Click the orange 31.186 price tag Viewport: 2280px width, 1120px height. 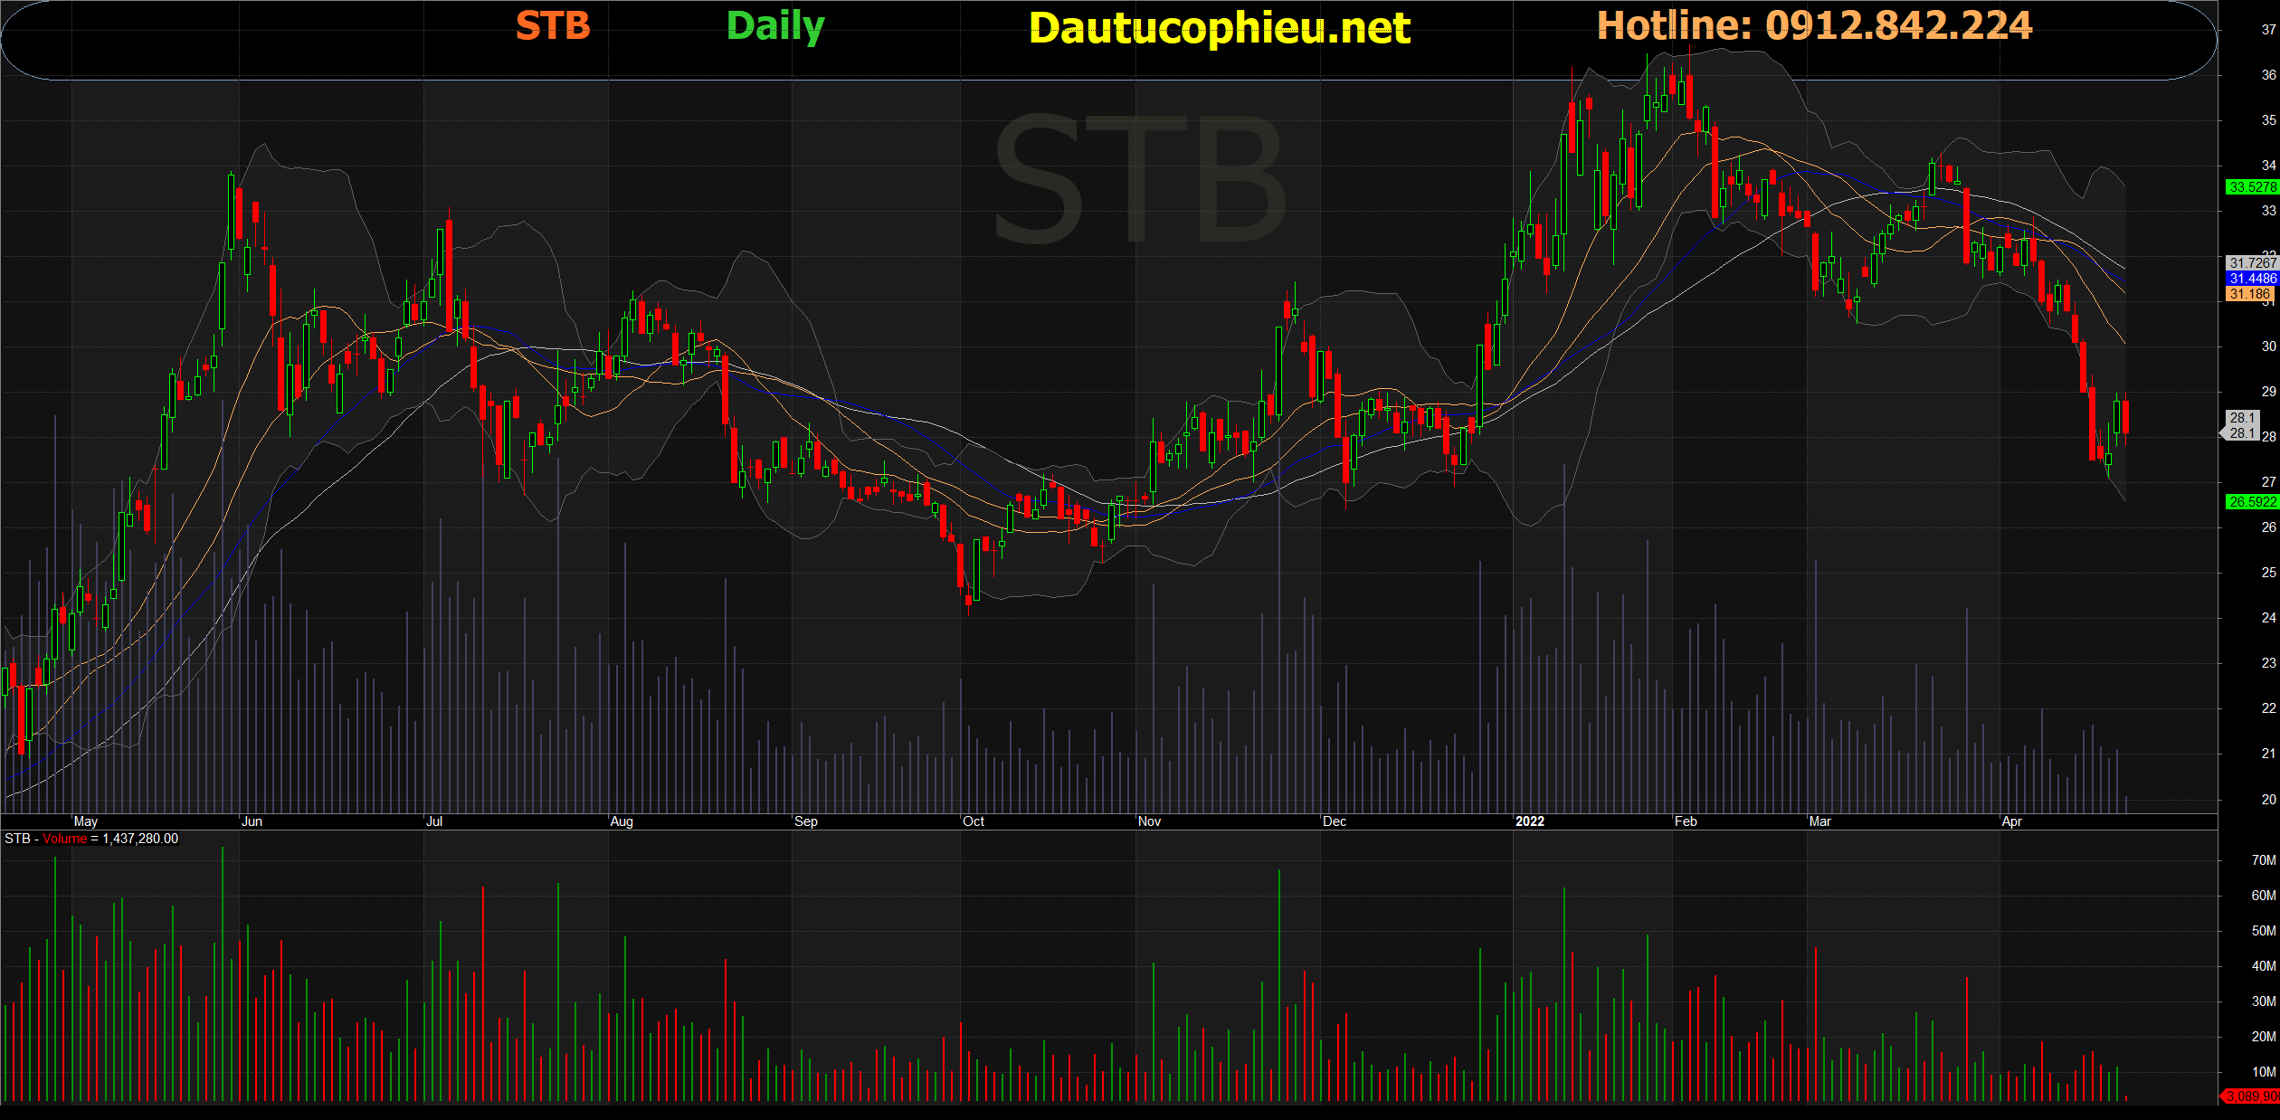click(x=2251, y=294)
